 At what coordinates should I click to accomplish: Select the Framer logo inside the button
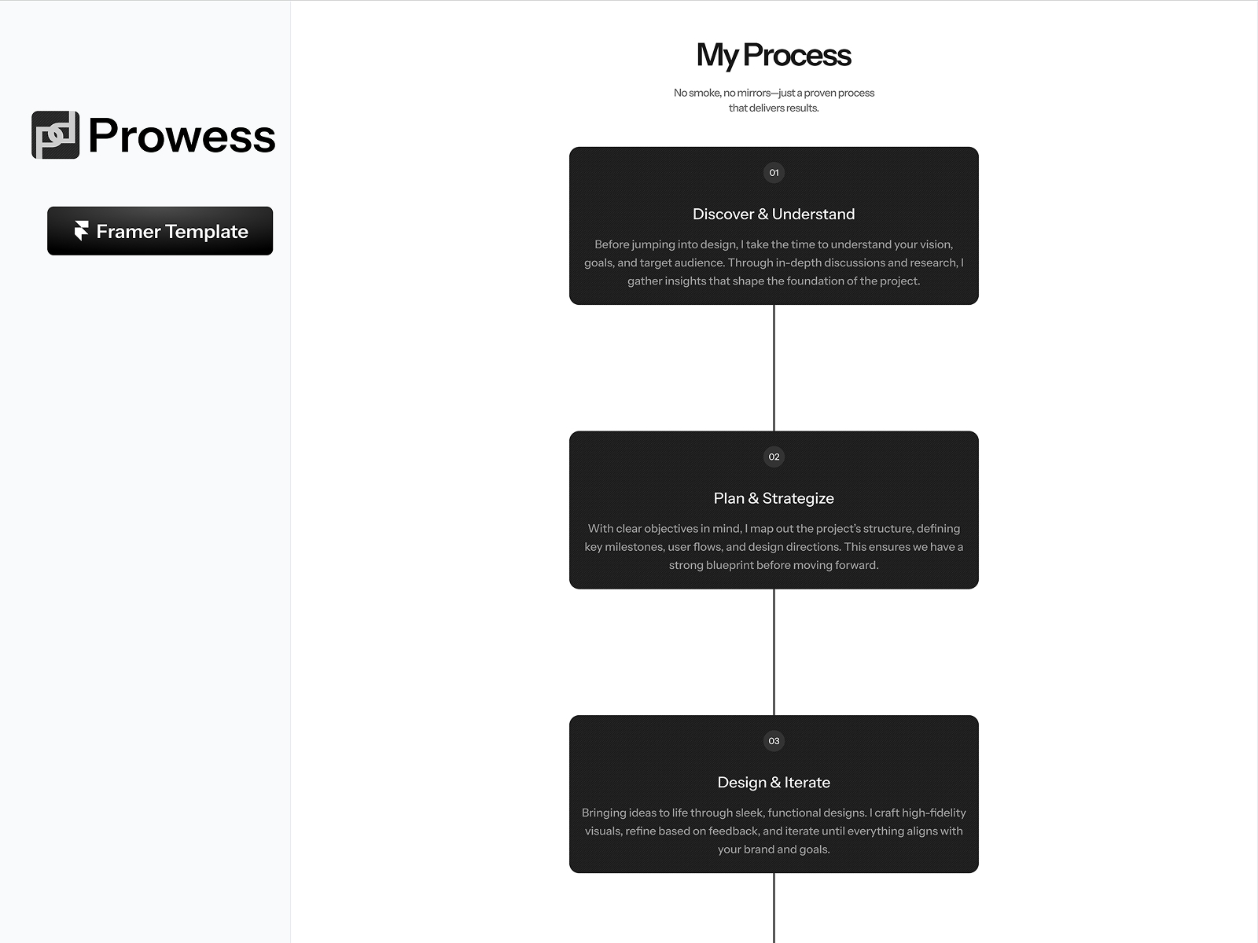tap(82, 230)
